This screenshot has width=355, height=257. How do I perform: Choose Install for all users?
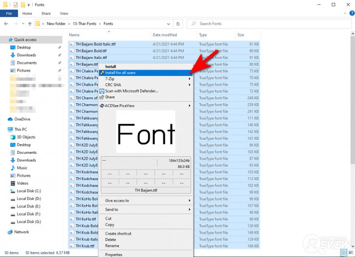146,73
